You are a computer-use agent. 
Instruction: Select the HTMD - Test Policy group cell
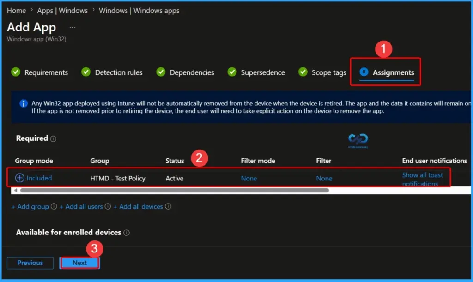pos(118,178)
